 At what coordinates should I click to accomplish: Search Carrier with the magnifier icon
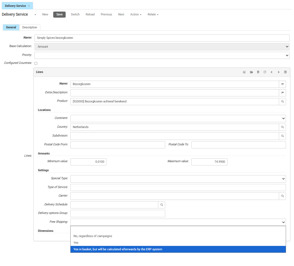[x=282, y=196]
